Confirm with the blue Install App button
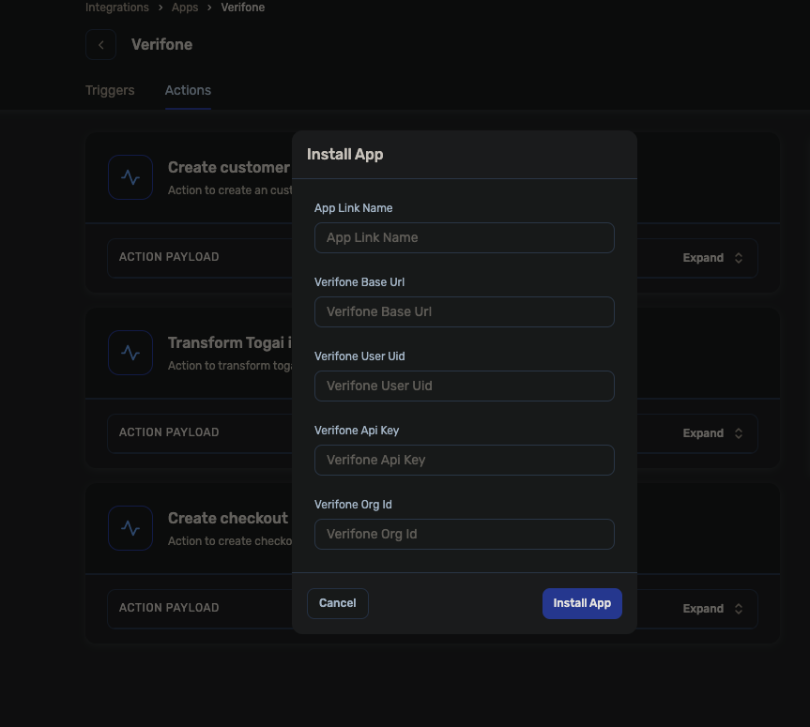This screenshot has height=727, width=810. (582, 603)
